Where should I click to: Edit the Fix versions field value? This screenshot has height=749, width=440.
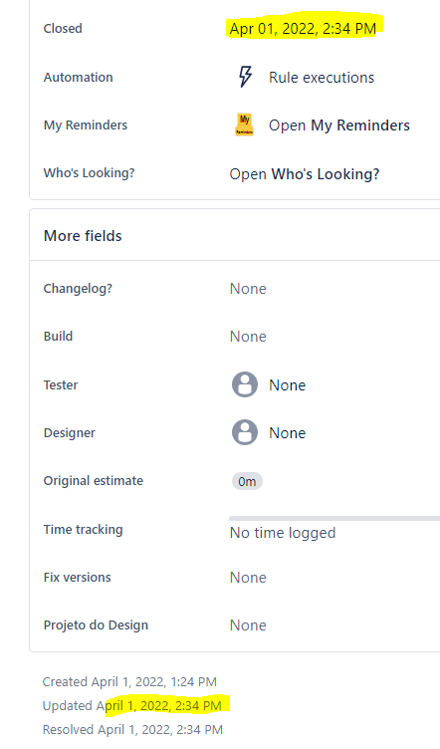(248, 577)
